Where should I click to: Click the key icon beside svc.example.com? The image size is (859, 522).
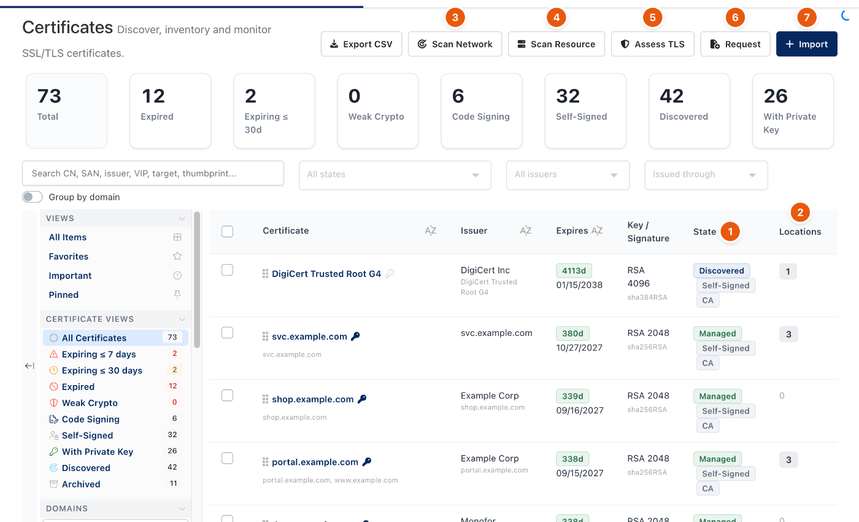point(355,337)
